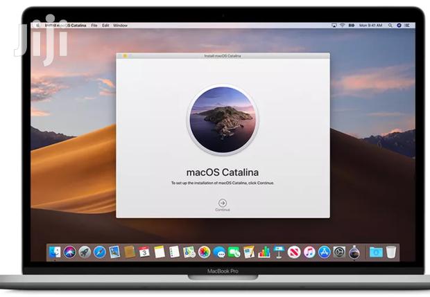
Task: Open Calendar icon in the Dock
Action: [144, 252]
